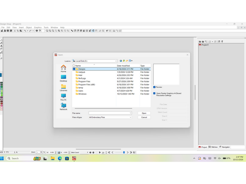Select the inetpub folder row
This screenshot has width=246, height=184.
pos(111,72)
